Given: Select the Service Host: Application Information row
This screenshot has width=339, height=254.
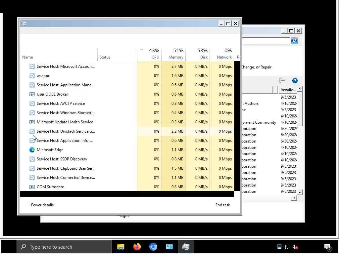Looking at the screenshot, I should click(x=127, y=141).
